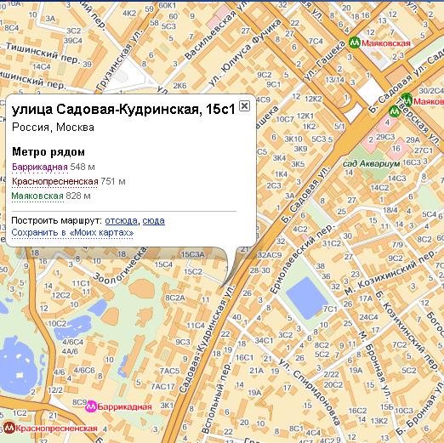Click building 15С3А on the map
The height and width of the screenshot is (443, 444).
tap(192, 254)
